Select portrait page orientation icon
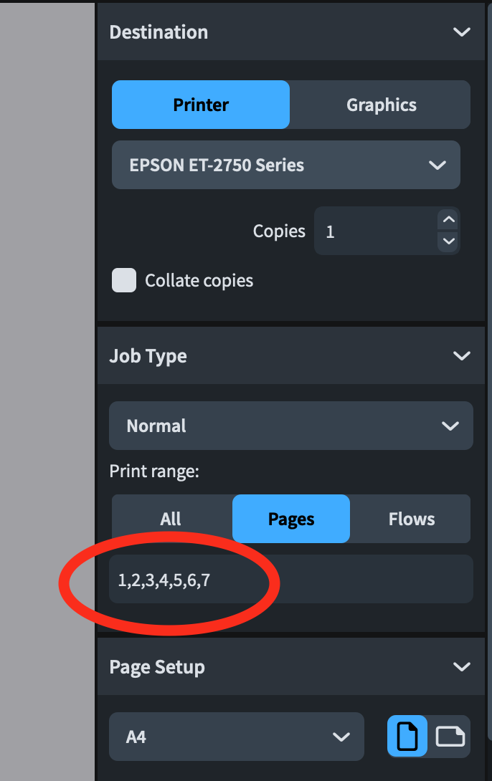 407,736
